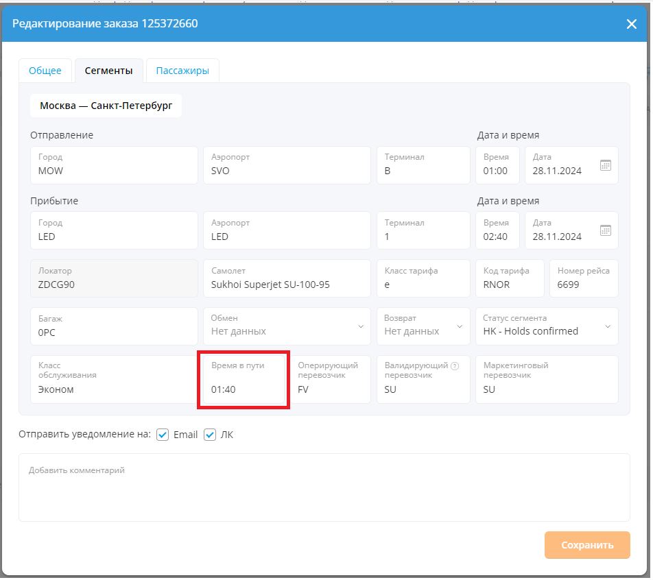This screenshot has height=580, width=653.
Task: Click the departure Время field showing 01:00
Action: [497, 165]
